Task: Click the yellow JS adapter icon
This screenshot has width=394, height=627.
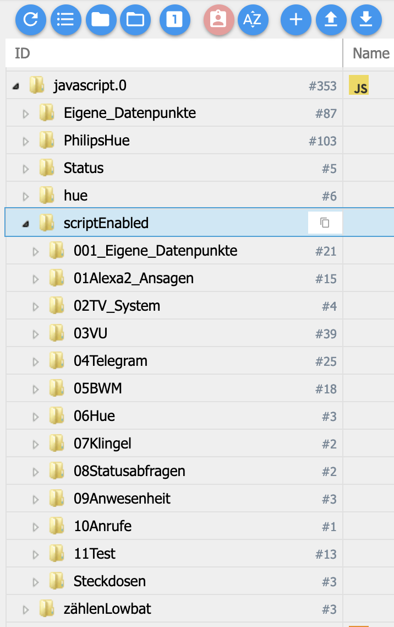Action: (x=359, y=87)
